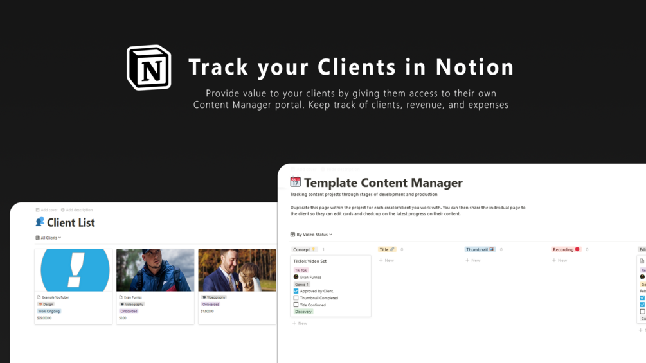Click the tracking content projects description text
Screen dimensions: 646x363
coord(364,194)
